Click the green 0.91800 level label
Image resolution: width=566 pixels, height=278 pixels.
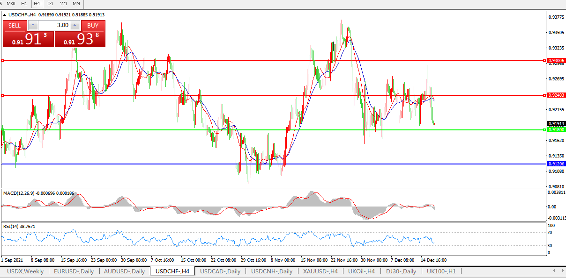(556, 130)
